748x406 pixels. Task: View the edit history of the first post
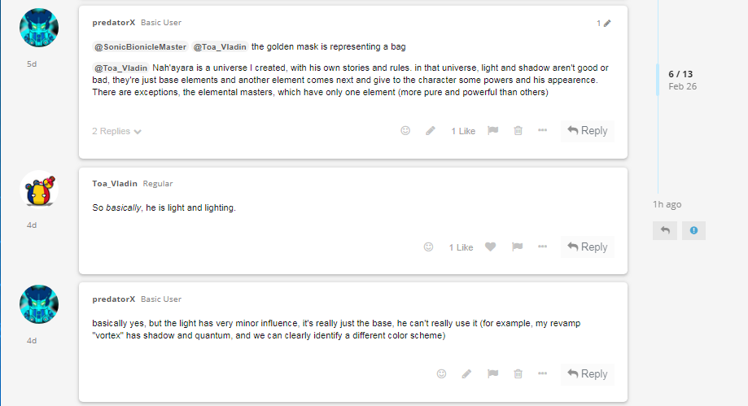pyautogui.click(x=603, y=24)
